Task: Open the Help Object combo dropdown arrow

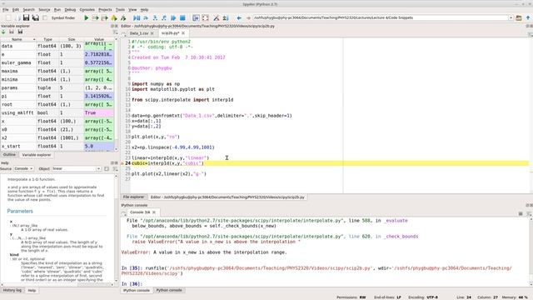Action: (x=98, y=168)
